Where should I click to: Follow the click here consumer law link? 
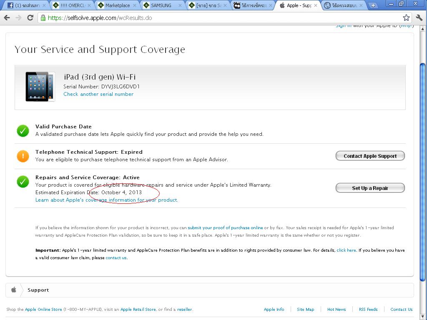(x=346, y=250)
